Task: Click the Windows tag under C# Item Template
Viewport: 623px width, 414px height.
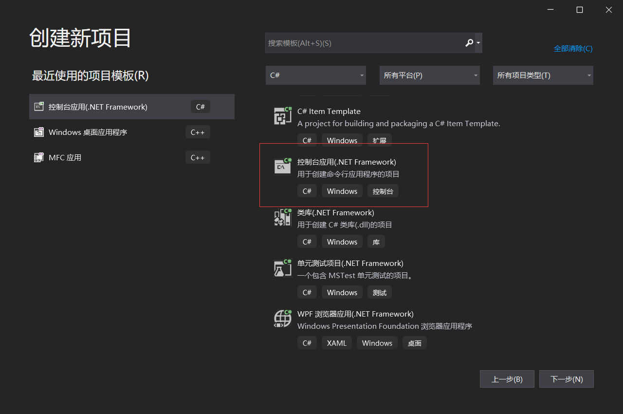Action: coord(342,140)
